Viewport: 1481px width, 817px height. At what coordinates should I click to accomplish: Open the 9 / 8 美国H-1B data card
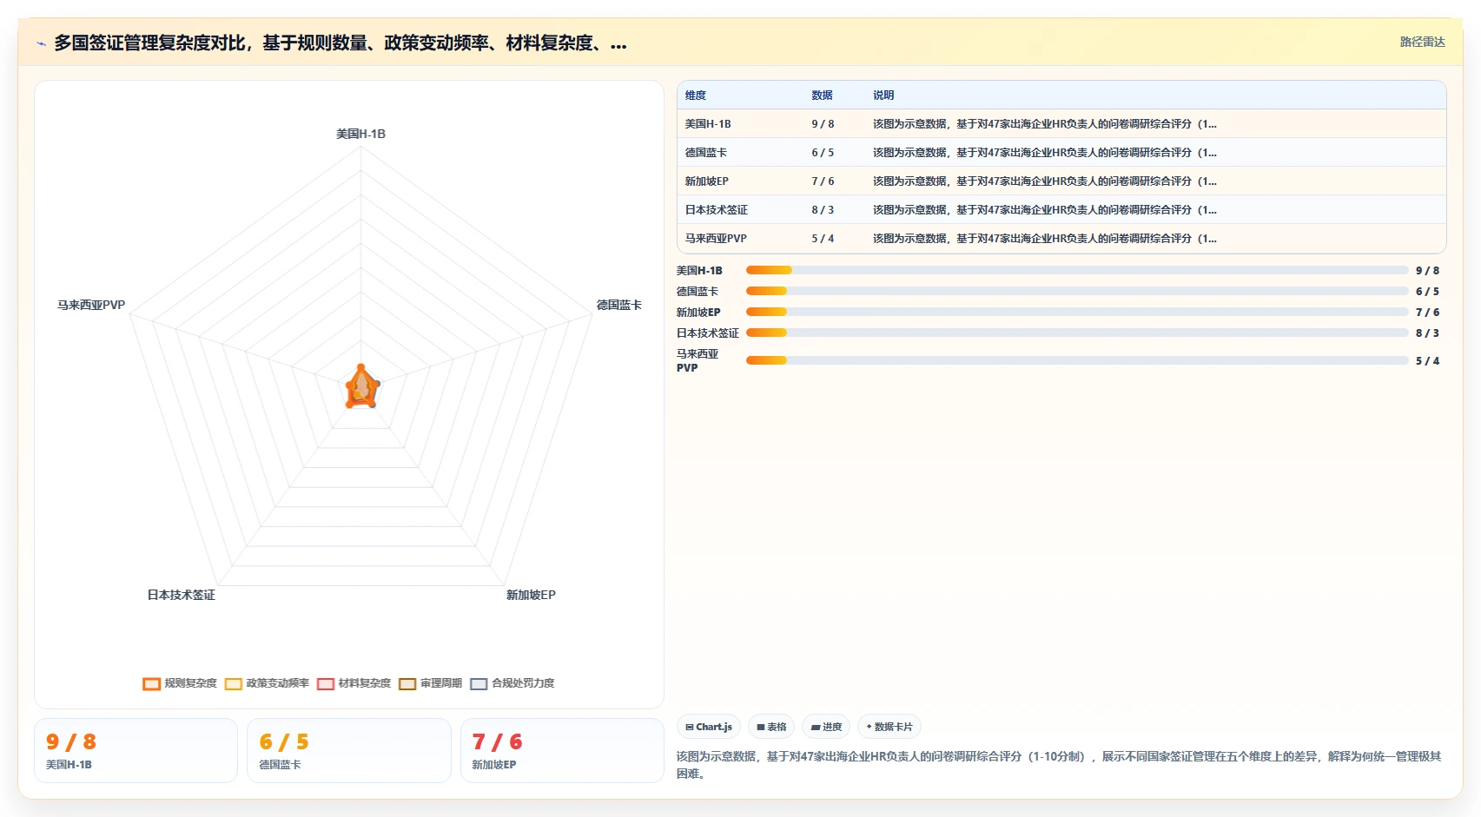pos(136,750)
